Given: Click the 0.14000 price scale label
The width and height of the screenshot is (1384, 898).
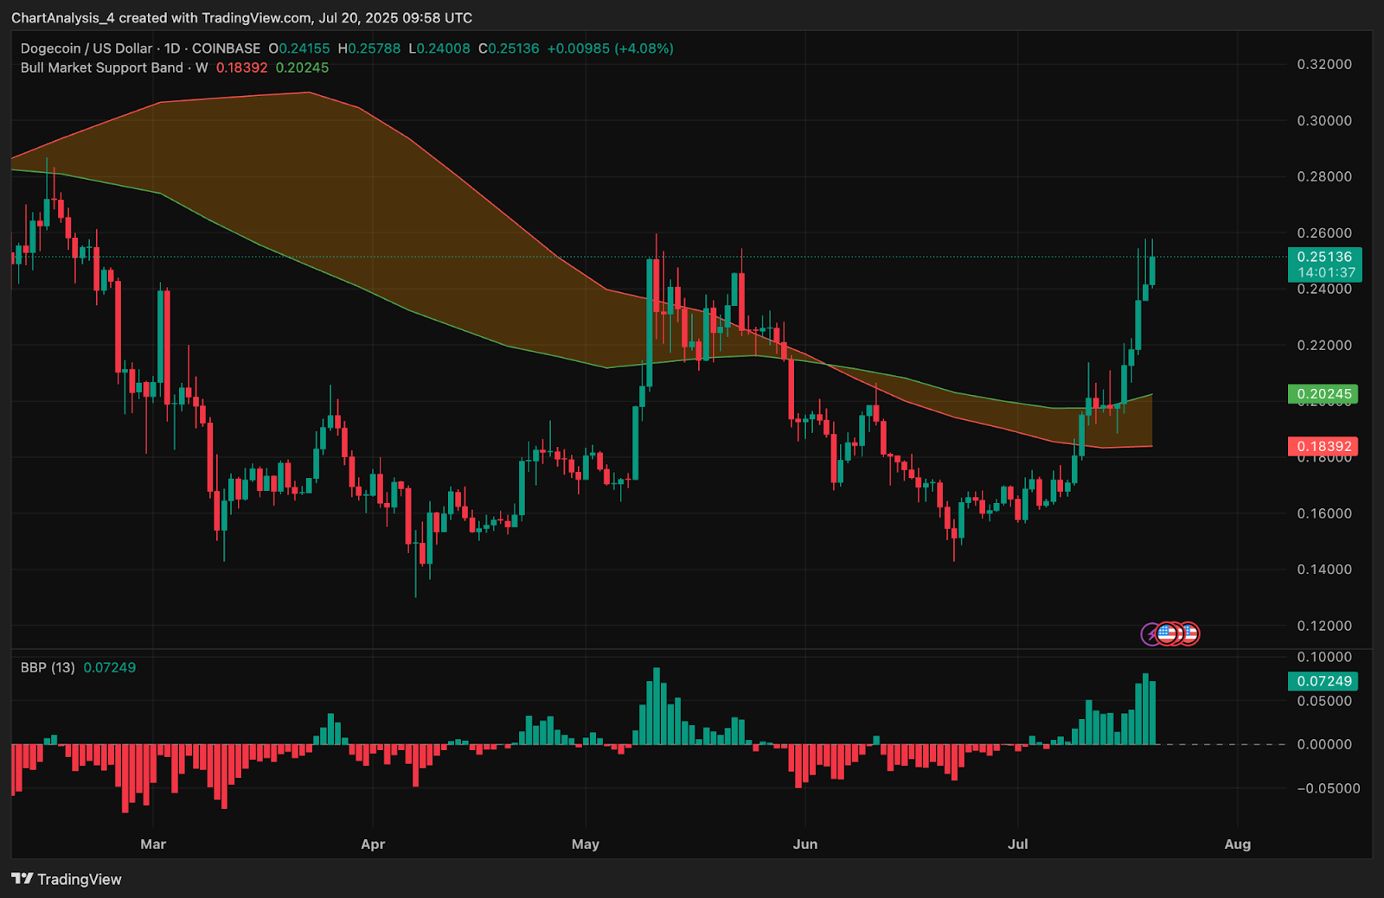Looking at the screenshot, I should pos(1323,570).
